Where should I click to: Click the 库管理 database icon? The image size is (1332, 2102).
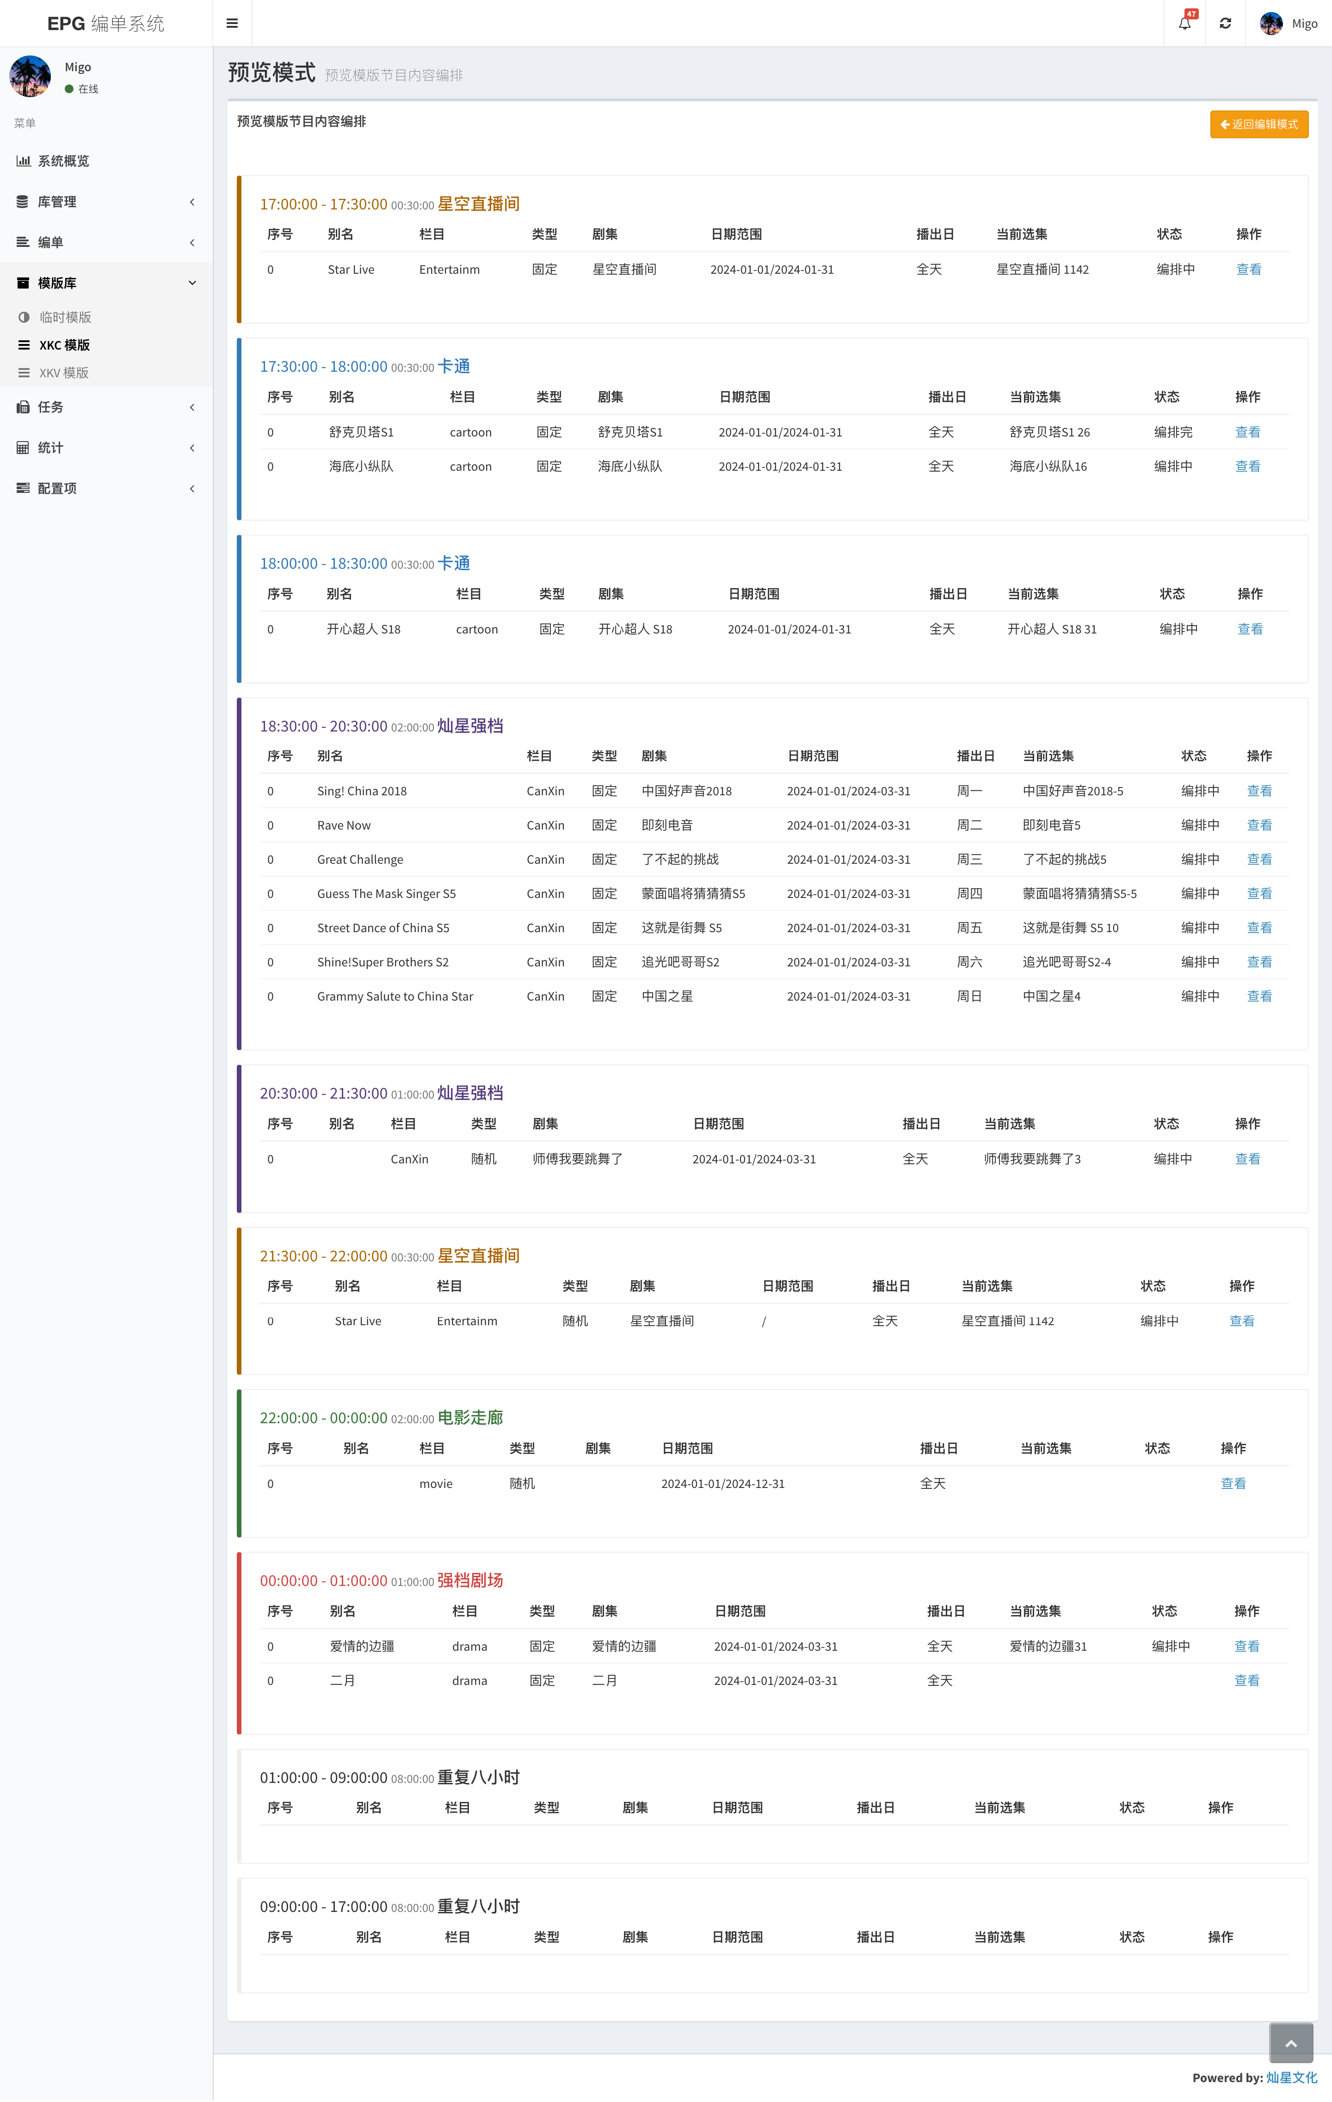point(23,202)
